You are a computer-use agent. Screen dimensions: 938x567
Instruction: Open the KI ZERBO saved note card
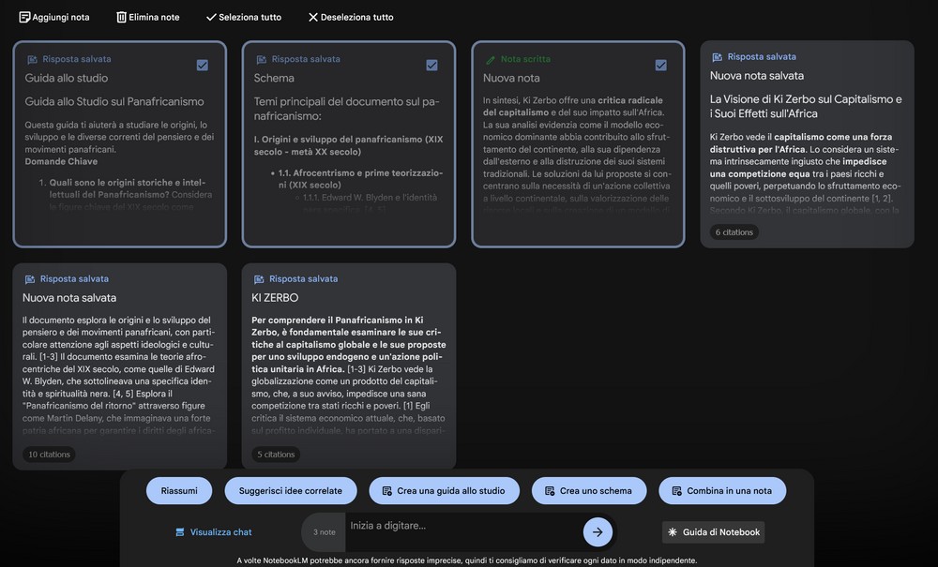pyautogui.click(x=348, y=366)
